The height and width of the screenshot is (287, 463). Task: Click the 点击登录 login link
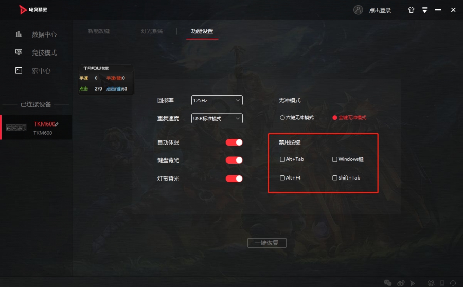(380, 11)
